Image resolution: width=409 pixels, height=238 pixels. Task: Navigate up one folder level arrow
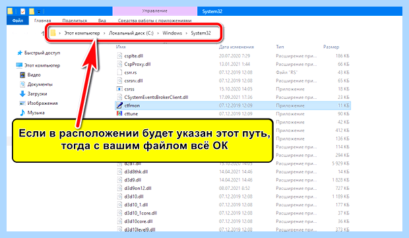click(43, 33)
